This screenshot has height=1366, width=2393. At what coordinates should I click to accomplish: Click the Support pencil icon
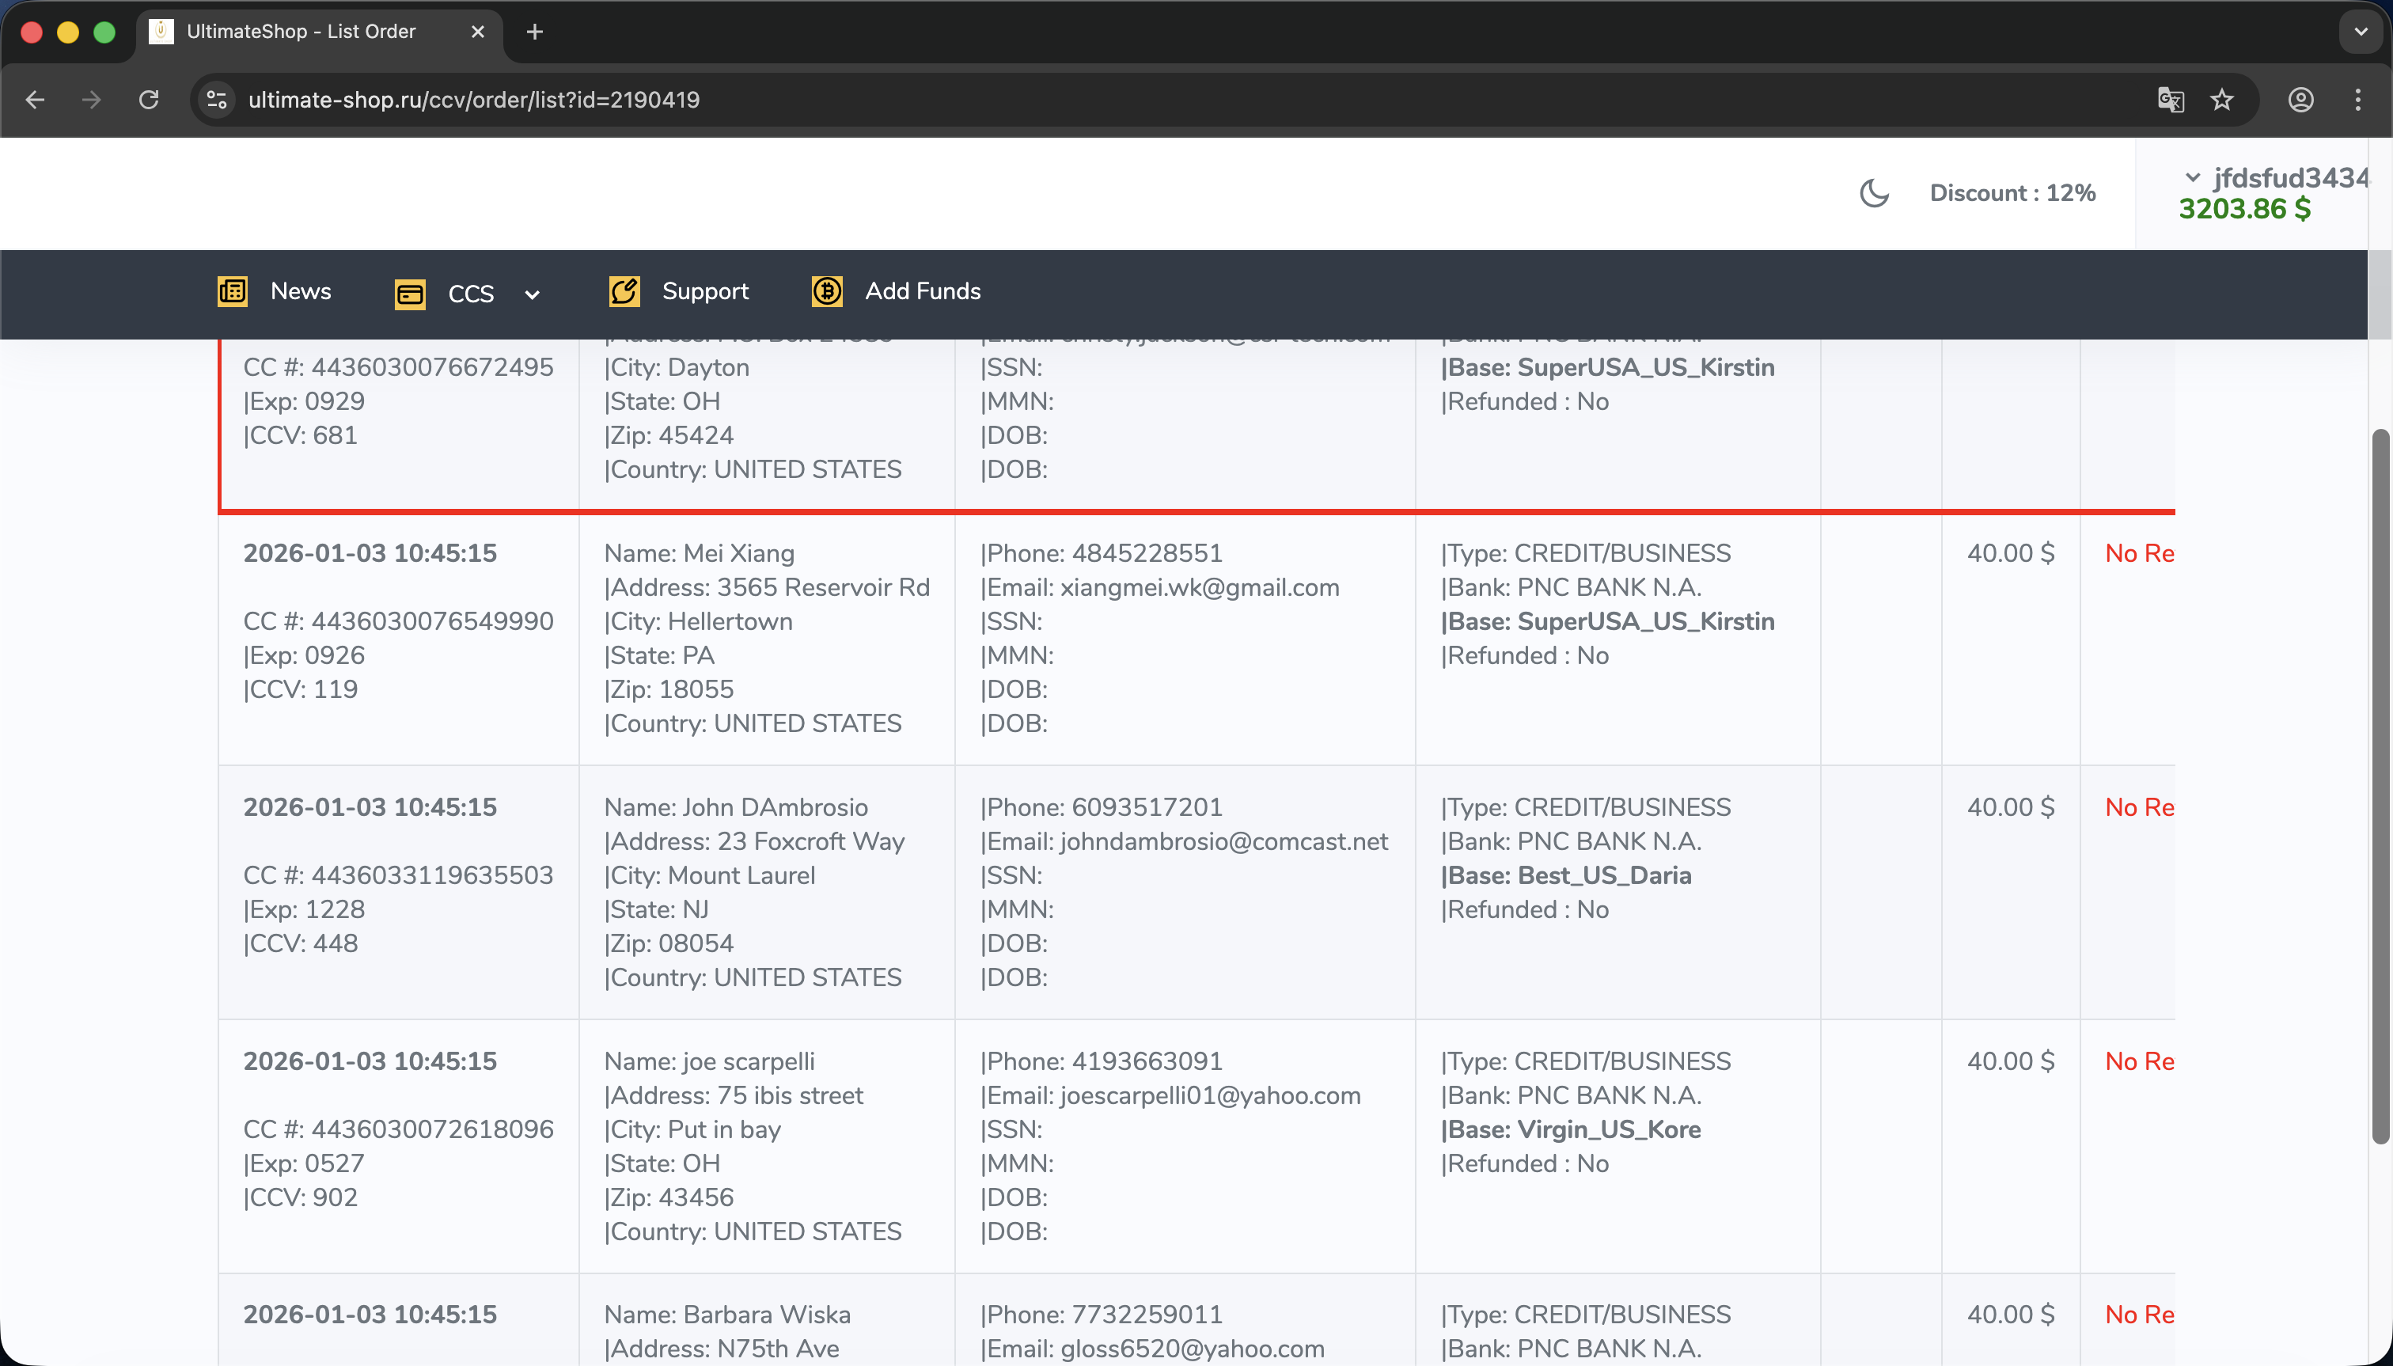coord(624,292)
